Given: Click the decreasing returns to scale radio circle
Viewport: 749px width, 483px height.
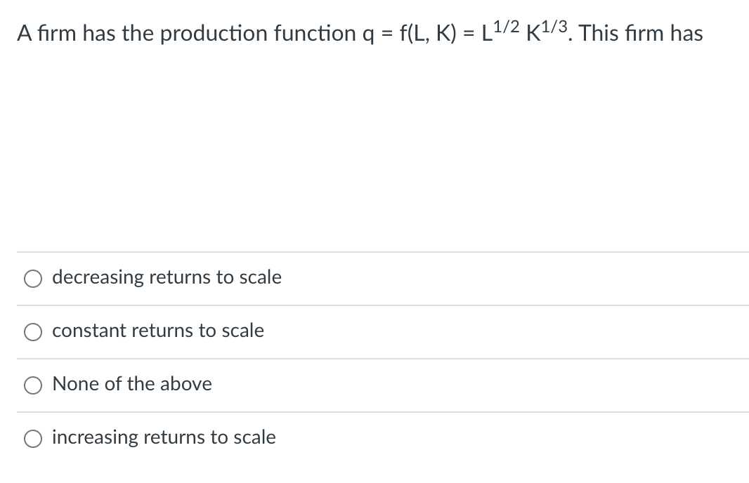Looking at the screenshot, I should (33, 278).
